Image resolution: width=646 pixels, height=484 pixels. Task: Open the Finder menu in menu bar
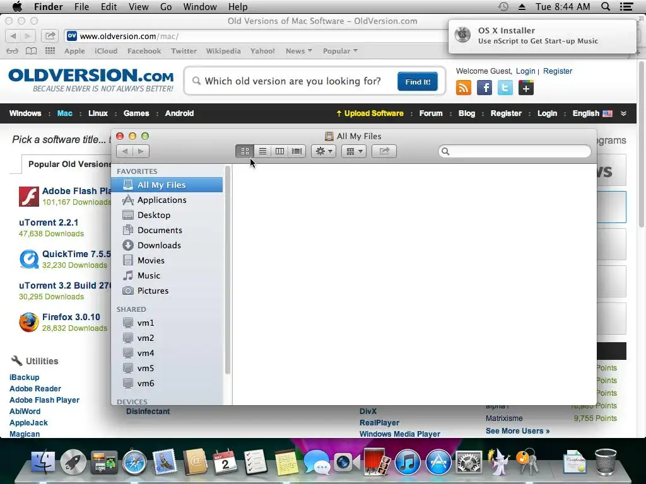coord(48,7)
